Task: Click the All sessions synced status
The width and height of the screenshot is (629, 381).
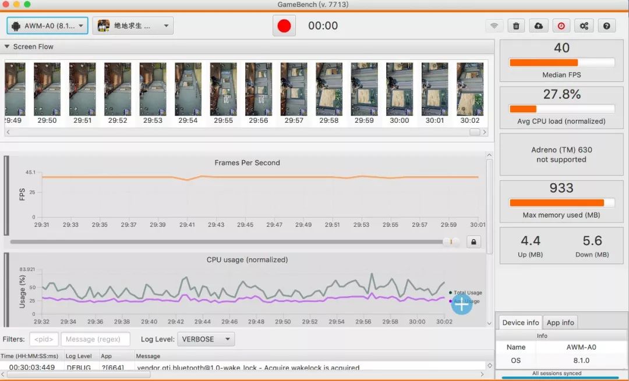Action: [x=556, y=373]
